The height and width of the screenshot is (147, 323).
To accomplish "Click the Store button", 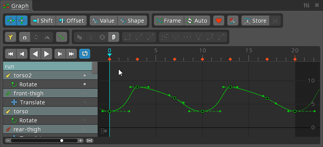I will pos(255,21).
